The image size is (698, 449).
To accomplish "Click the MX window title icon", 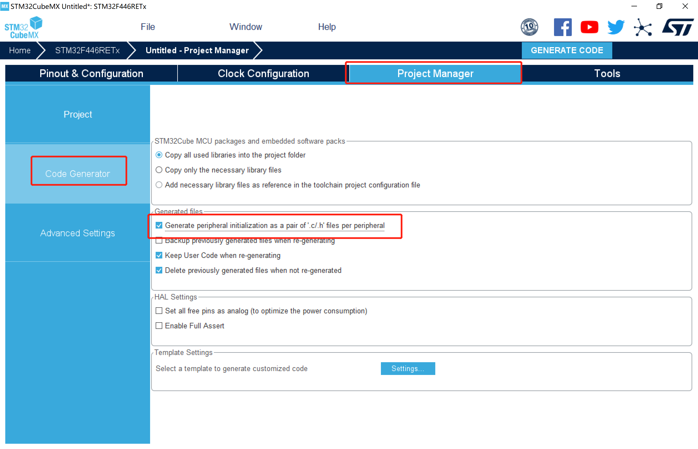I will (x=5, y=6).
